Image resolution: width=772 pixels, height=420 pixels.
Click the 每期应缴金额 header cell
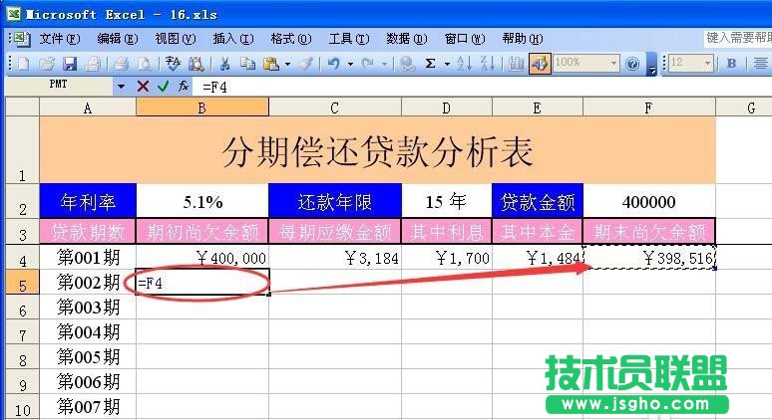point(335,231)
